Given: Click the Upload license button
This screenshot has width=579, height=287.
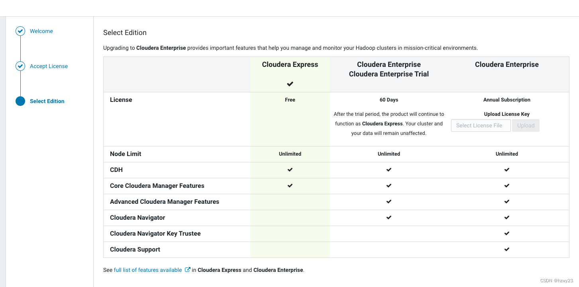Looking at the screenshot, I should [x=526, y=125].
